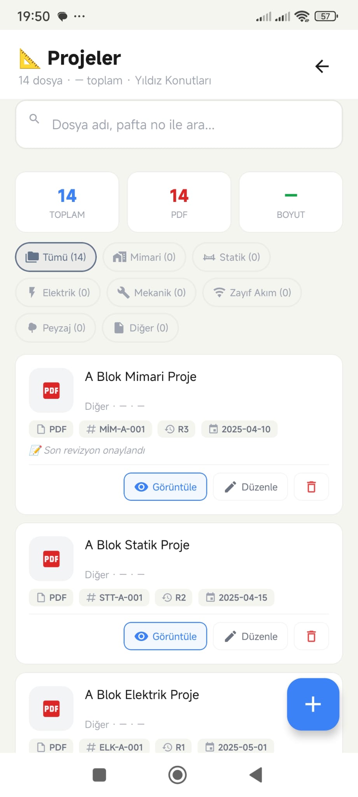This screenshot has height=797, width=358.
Task: Select Zayıf Akım filter chip
Action: [x=252, y=293]
